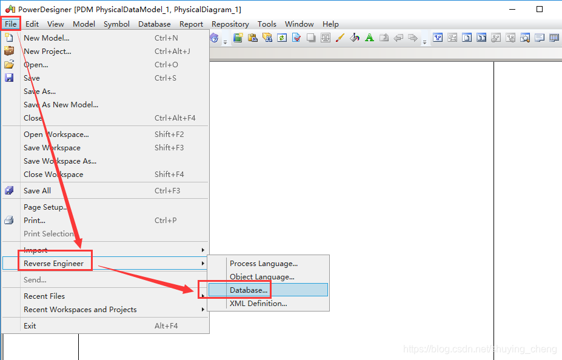Click the blank page window toolbar icon
Screen dimensions: 562x360
[x=467, y=38]
